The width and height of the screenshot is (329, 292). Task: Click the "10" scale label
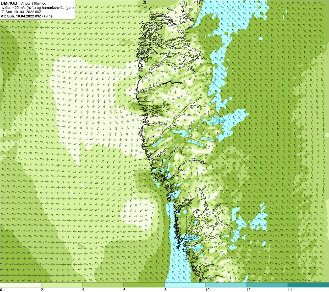click(207, 290)
